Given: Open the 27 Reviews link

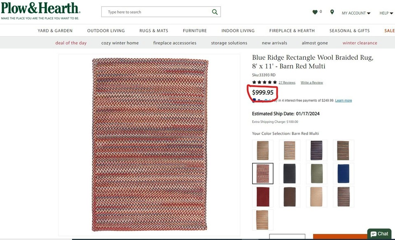Looking at the screenshot, I should click(287, 82).
